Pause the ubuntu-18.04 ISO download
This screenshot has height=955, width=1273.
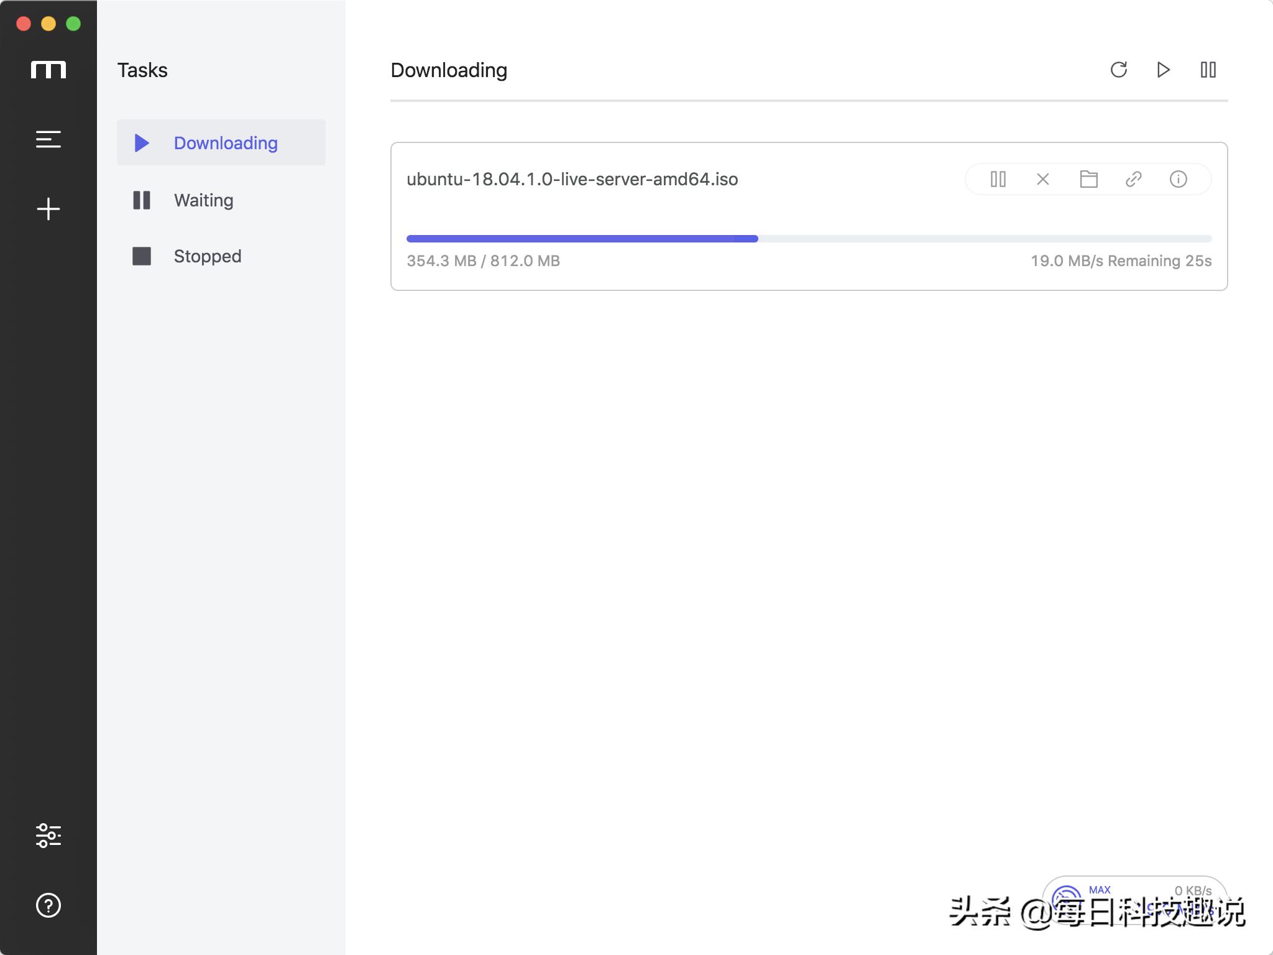(x=998, y=180)
